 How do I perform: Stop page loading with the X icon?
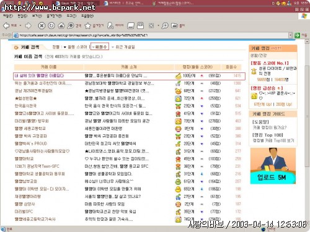click(x=42, y=25)
